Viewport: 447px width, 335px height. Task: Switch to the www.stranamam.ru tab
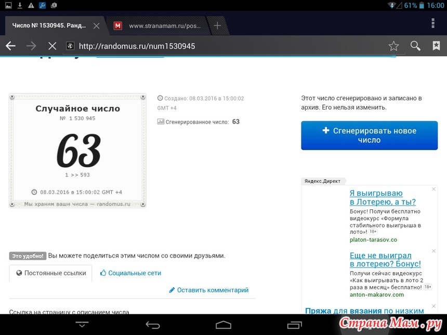157,25
